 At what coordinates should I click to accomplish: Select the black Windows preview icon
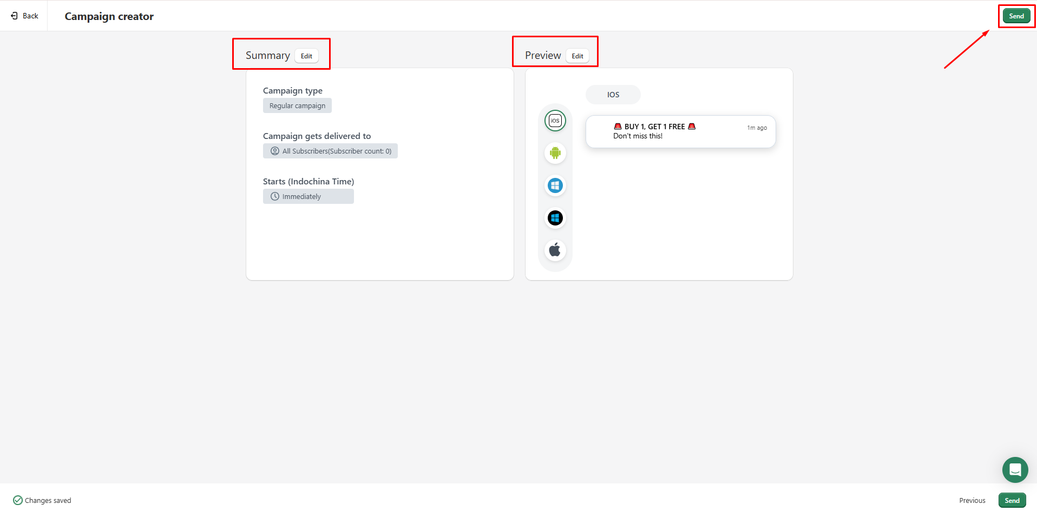point(555,218)
